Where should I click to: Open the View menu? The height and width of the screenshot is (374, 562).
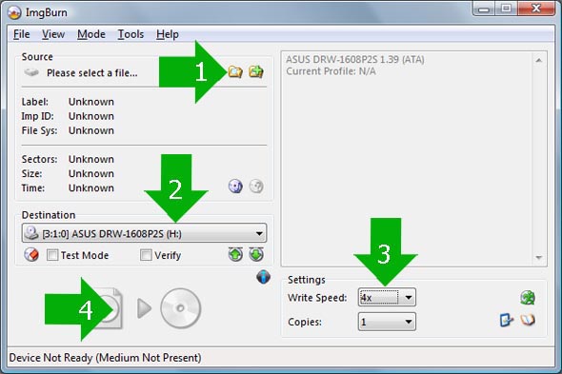tap(53, 34)
